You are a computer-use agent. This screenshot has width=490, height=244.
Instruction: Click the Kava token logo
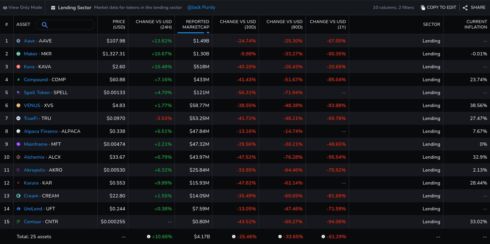click(18, 67)
